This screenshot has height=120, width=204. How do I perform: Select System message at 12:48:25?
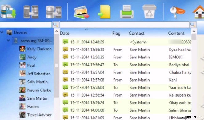point(126,42)
